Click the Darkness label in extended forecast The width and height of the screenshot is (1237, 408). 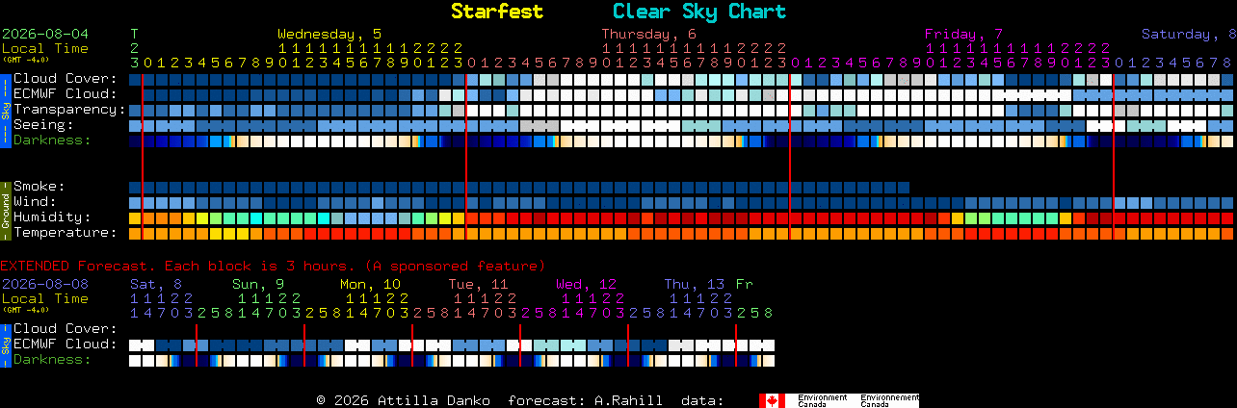coord(52,359)
